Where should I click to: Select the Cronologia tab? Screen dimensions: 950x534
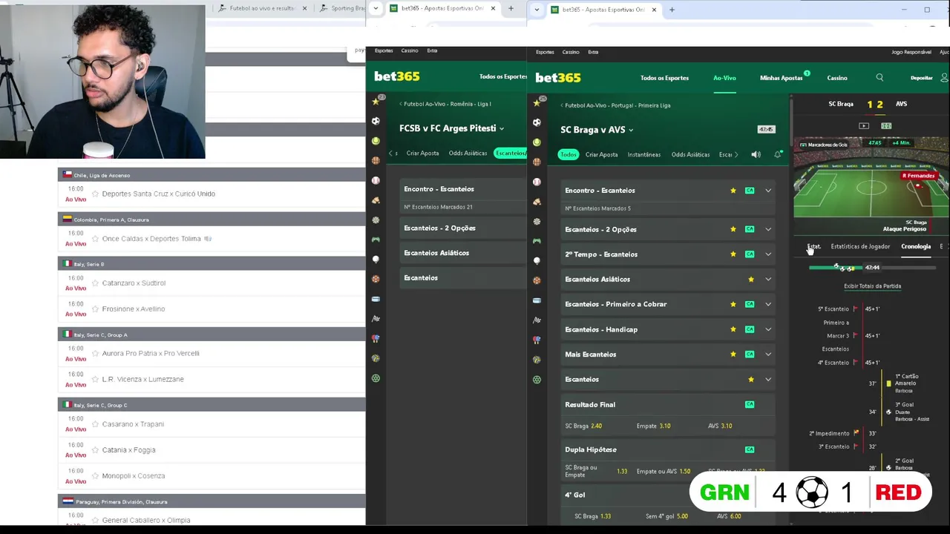pyautogui.click(x=916, y=246)
